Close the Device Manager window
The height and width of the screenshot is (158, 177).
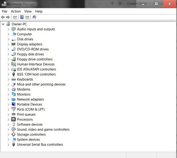pyautogui.click(x=170, y=4)
